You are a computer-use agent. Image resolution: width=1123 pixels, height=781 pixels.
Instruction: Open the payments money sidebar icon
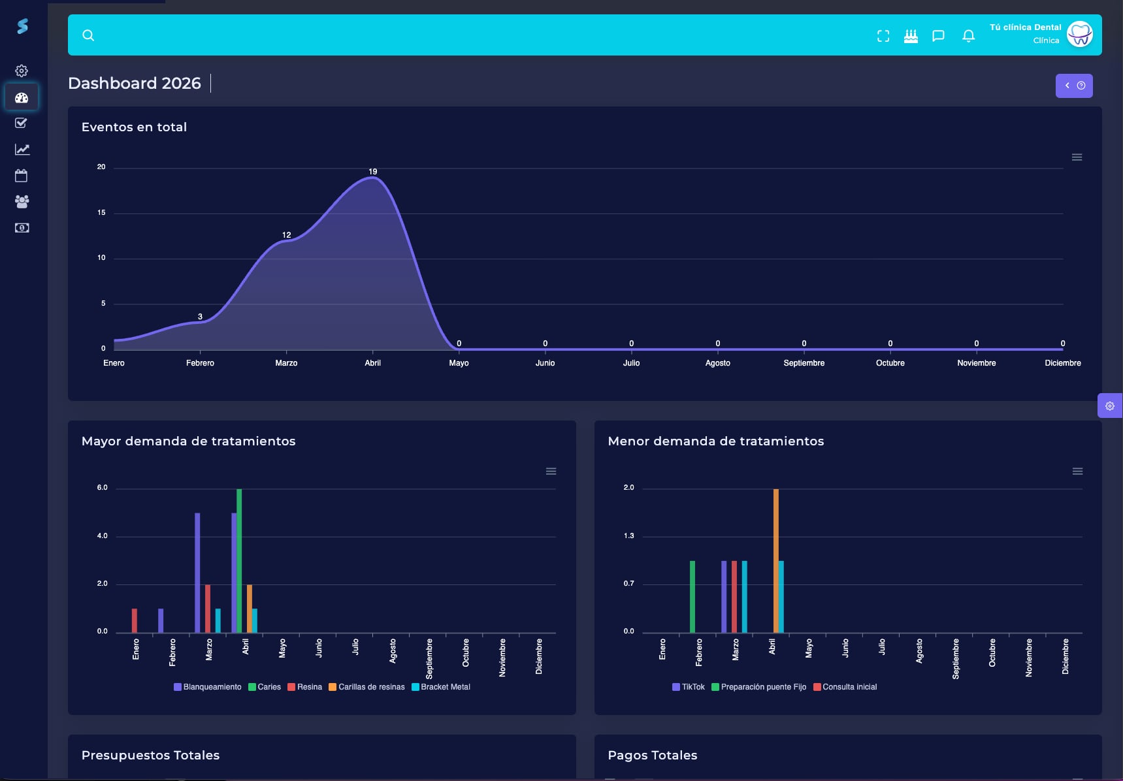(22, 228)
